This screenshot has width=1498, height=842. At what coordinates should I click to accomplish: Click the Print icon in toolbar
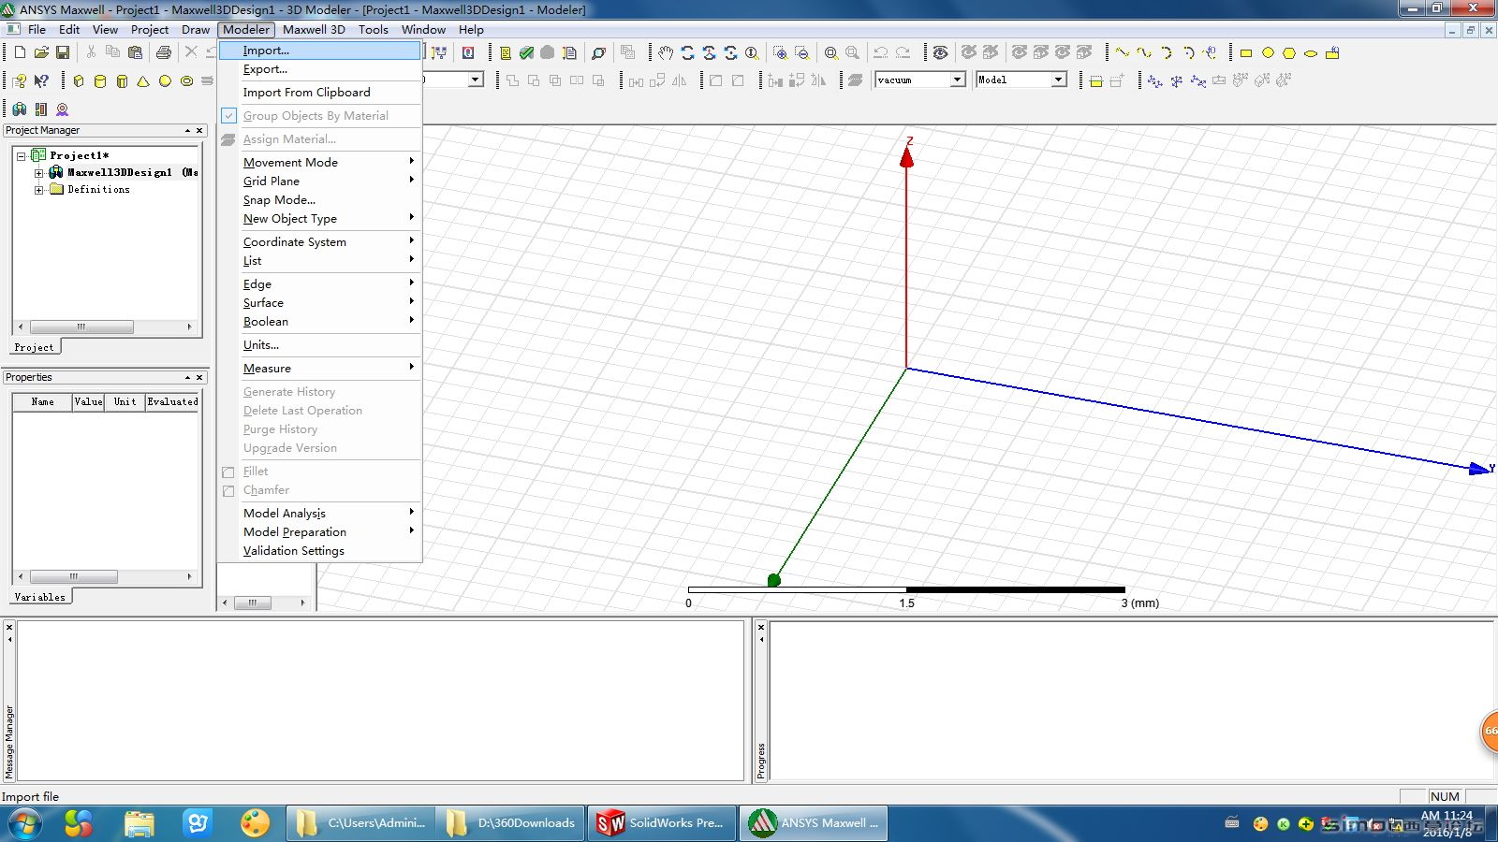[164, 52]
